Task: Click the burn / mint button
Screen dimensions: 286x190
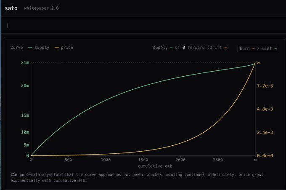Action: point(258,48)
